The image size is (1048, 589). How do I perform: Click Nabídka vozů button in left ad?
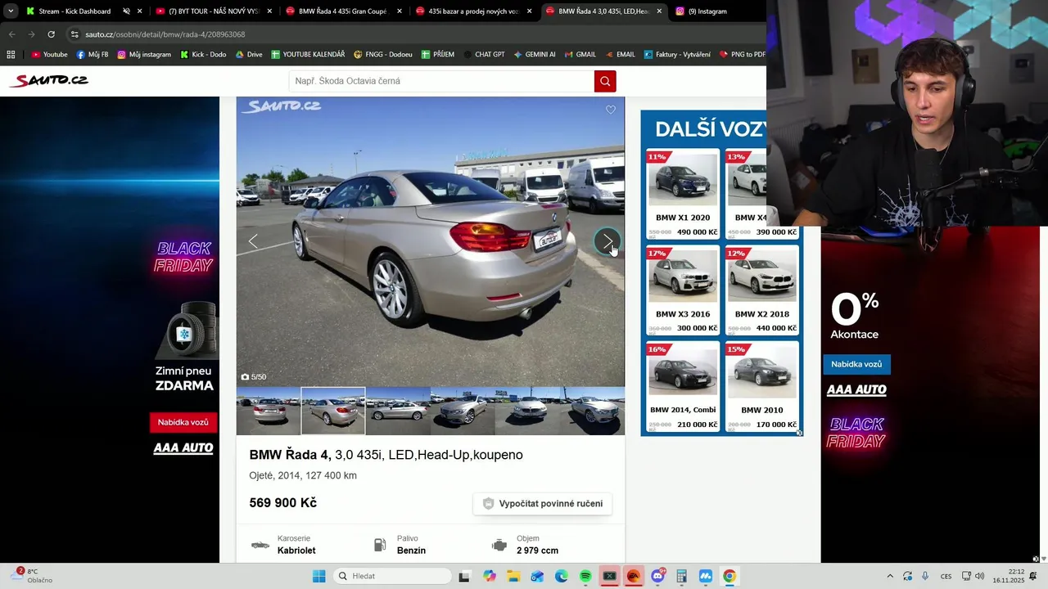[183, 422]
